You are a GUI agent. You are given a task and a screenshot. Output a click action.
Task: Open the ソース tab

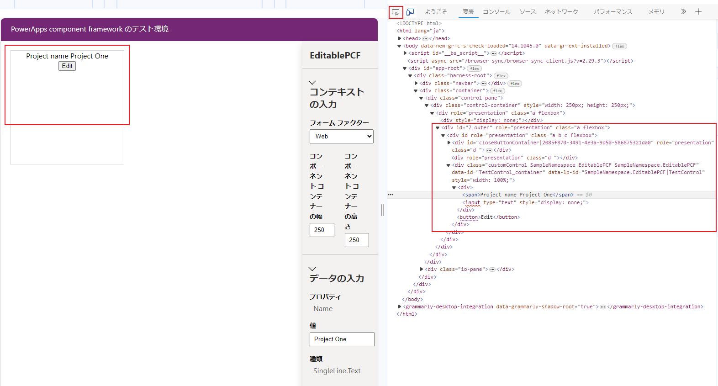(528, 12)
